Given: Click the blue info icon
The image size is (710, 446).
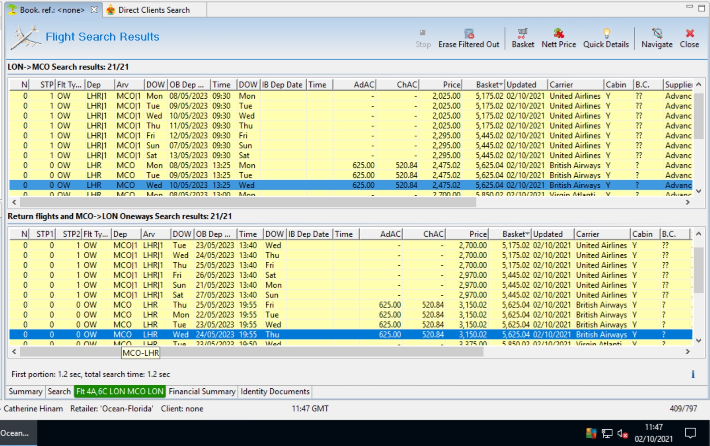Looking at the screenshot, I should (693, 374).
